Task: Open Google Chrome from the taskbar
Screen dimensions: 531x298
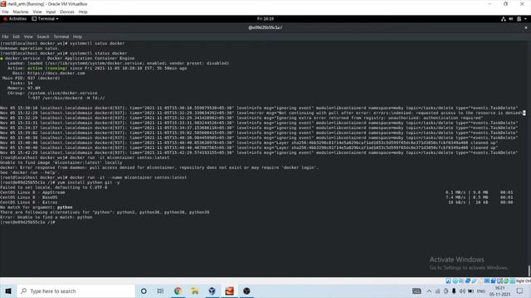Action: tap(178, 291)
